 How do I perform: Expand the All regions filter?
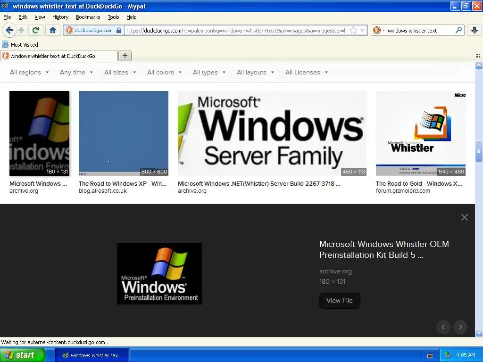pos(29,72)
